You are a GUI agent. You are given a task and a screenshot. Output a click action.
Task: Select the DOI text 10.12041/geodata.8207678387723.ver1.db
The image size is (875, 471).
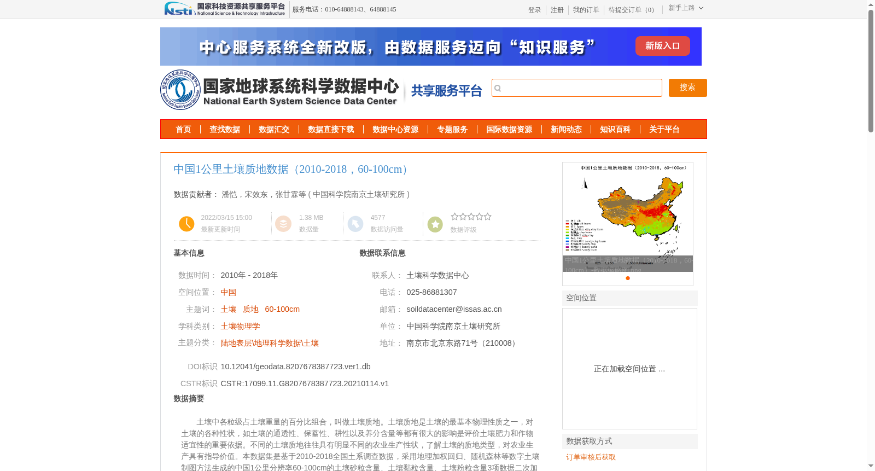pos(295,367)
